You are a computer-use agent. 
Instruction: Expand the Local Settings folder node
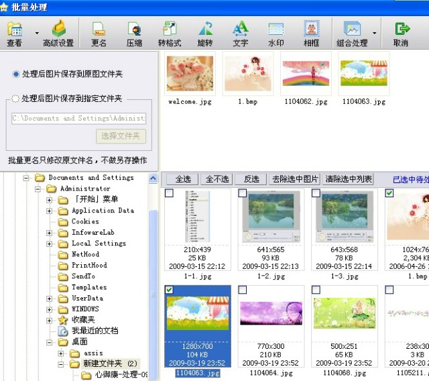(x=49, y=244)
